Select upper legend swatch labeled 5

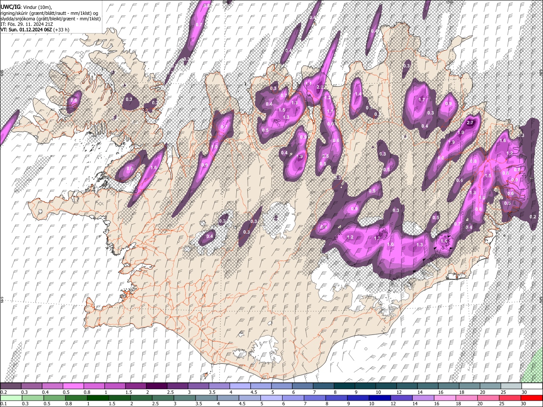pyautogui.click(x=281, y=386)
